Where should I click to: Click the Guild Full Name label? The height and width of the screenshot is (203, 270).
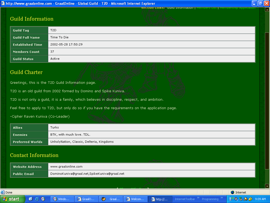29,38
